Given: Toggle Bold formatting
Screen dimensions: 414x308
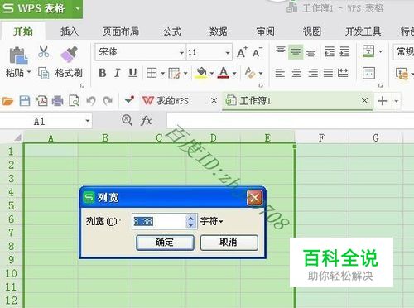Looking at the screenshot, I should click(103, 73).
